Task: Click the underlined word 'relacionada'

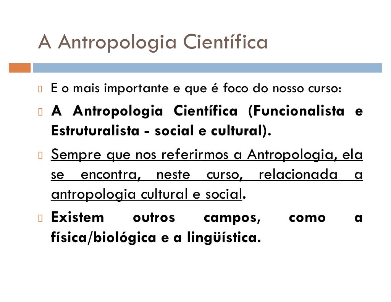Action: coord(298,175)
